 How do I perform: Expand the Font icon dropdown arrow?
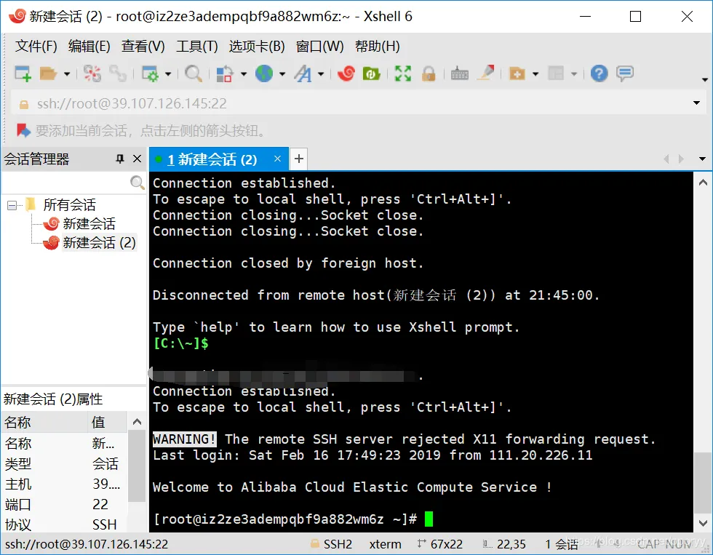pyautogui.click(x=321, y=73)
